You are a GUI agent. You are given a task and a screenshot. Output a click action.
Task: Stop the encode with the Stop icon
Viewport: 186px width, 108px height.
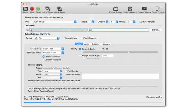point(32,9)
